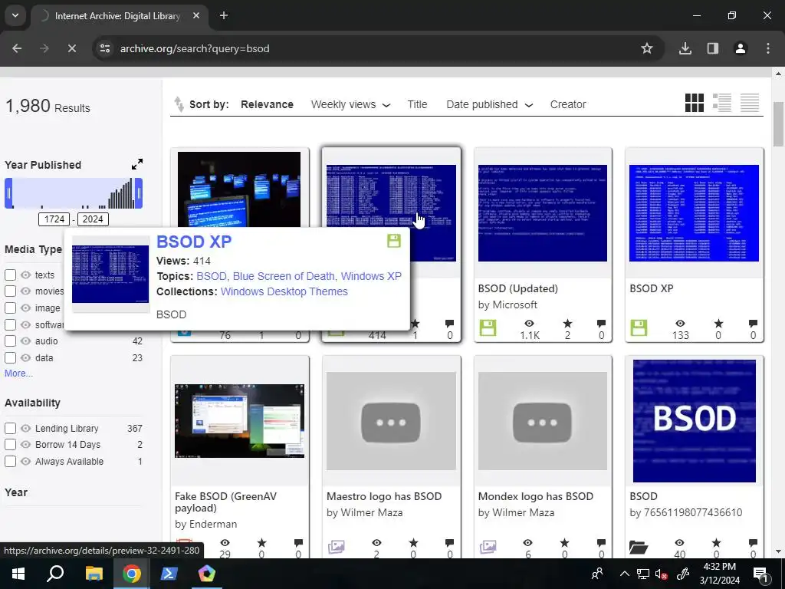Open Windows XP topic link
Screen dimensions: 785x589
coord(371,276)
